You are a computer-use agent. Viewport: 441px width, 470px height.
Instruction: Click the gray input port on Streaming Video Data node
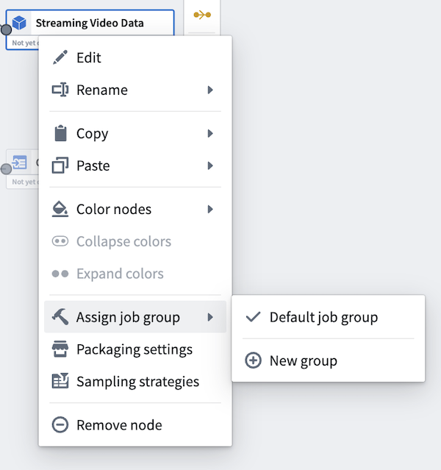point(6,29)
